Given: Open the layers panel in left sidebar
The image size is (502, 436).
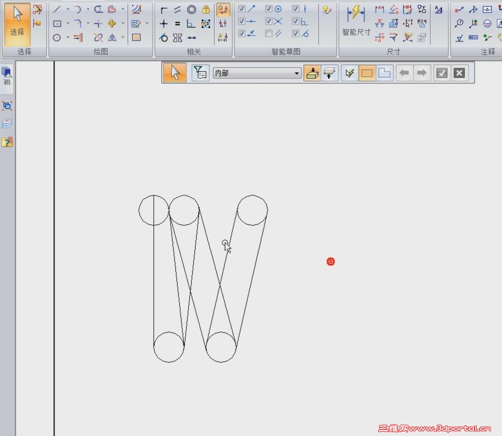Looking at the screenshot, I should [7, 123].
